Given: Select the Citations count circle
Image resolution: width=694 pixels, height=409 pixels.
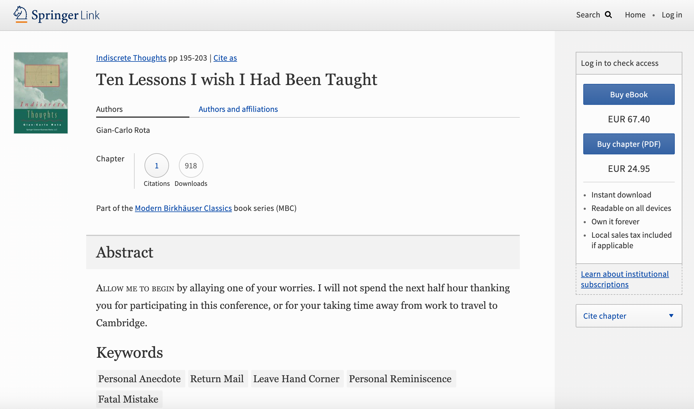Looking at the screenshot, I should pos(156,165).
